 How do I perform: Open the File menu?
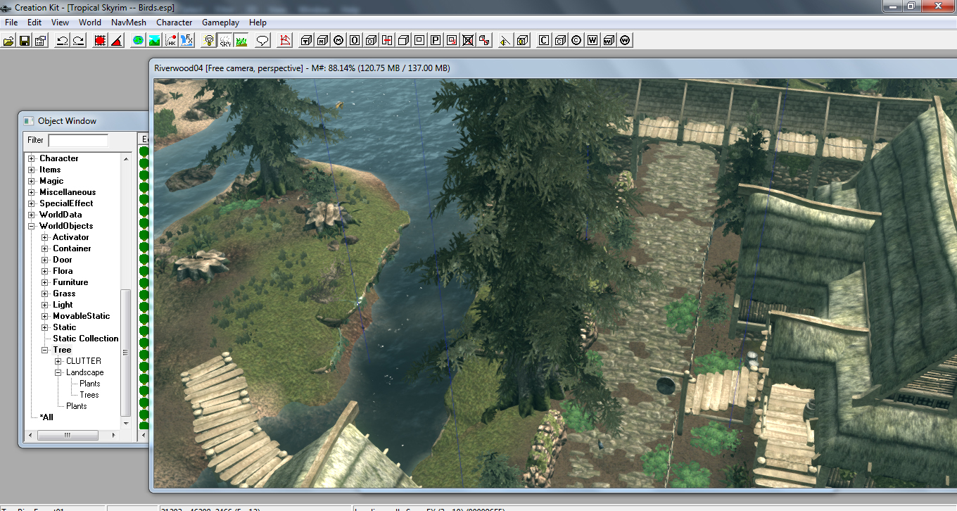coord(11,23)
